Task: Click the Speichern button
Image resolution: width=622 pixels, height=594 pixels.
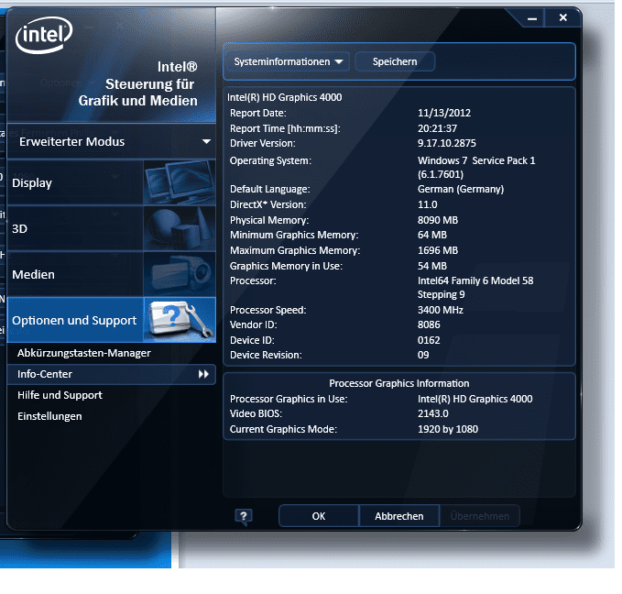Action: coord(395,62)
